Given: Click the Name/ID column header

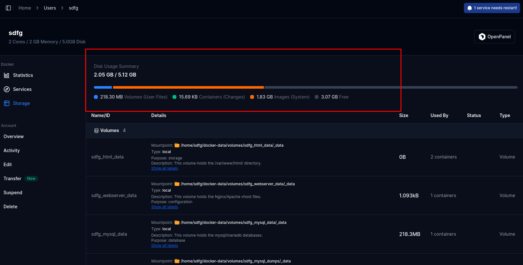Looking at the screenshot, I should (x=101, y=115).
